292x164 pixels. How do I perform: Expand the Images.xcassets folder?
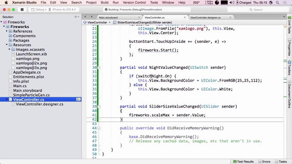click(9, 49)
